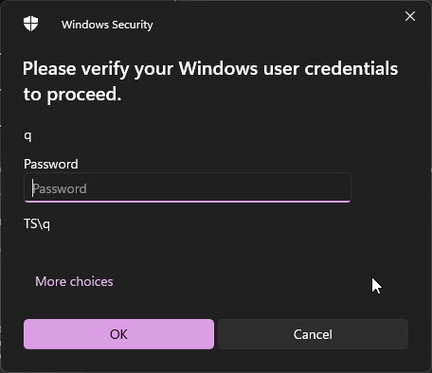Viewport: 432px width, 373px height.
Task: Click the dark Cancel button
Action: (x=313, y=334)
